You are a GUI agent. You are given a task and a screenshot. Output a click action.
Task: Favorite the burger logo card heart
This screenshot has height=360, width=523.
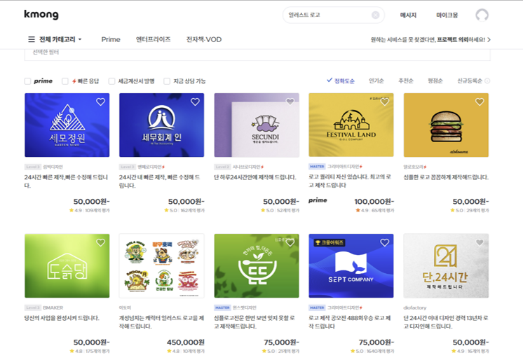point(480,102)
